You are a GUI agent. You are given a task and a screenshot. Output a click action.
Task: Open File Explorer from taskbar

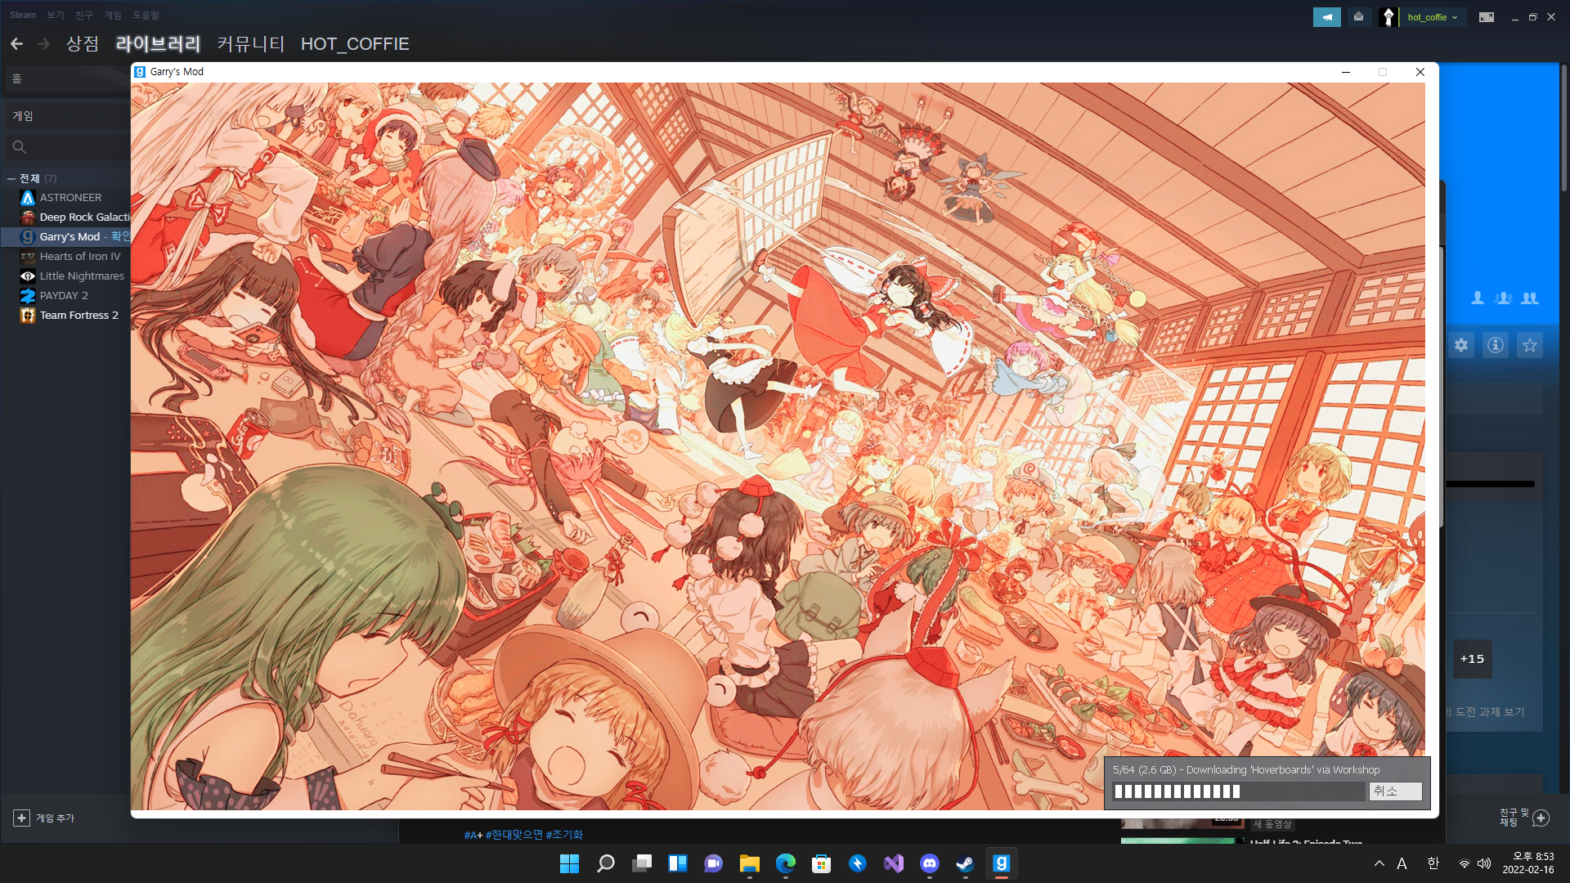750,863
